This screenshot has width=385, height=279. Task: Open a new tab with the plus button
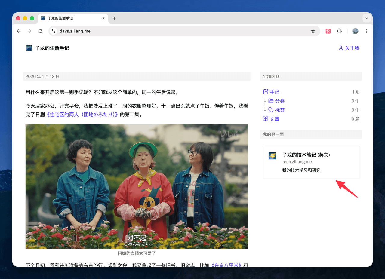point(114,18)
